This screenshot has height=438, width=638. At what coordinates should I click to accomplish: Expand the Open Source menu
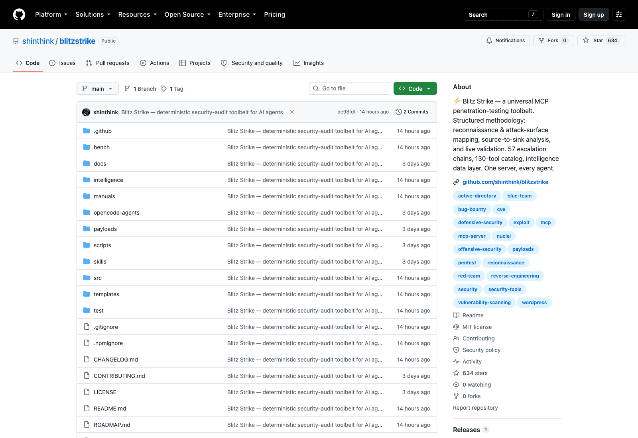(187, 14)
